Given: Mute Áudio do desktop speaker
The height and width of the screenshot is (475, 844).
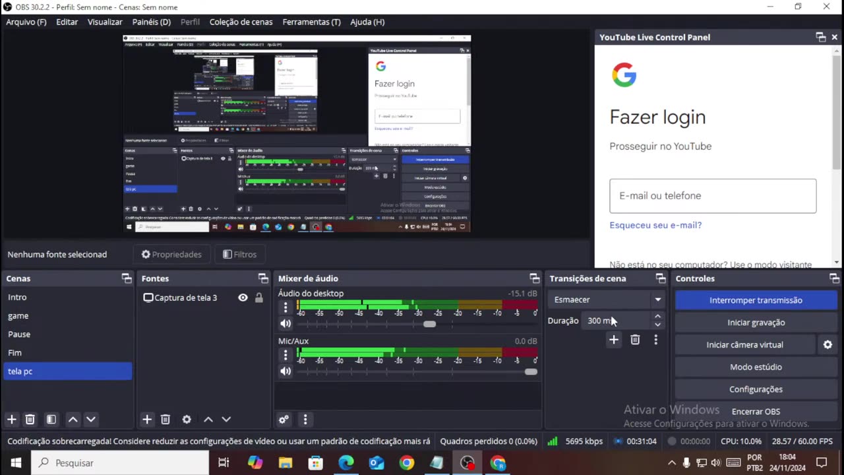Looking at the screenshot, I should click(x=286, y=323).
